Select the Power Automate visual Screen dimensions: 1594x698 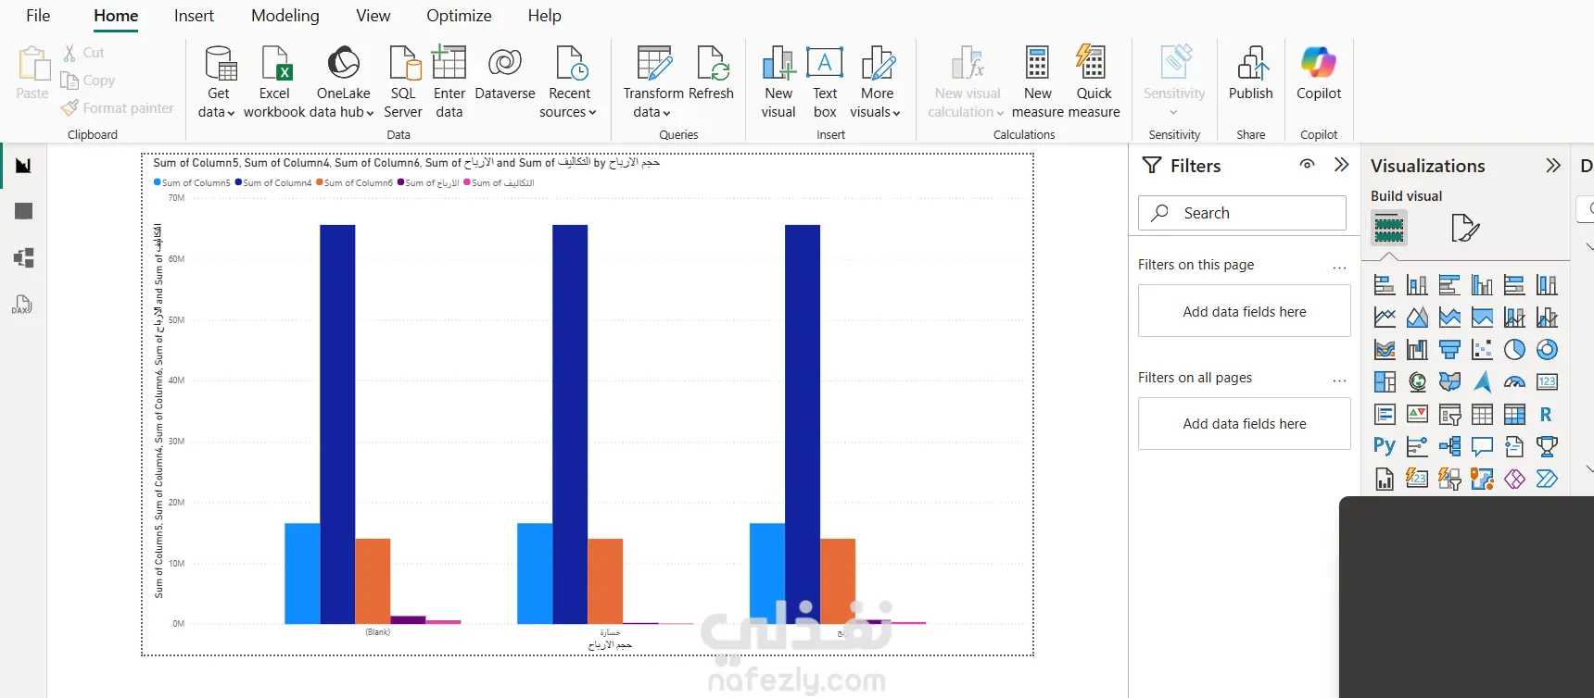click(x=1547, y=480)
